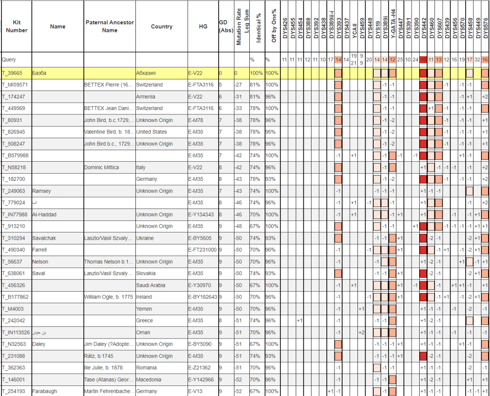This screenshot has height=396, width=490.
Task: Open kit number T_MI59571
Action: 15,85
